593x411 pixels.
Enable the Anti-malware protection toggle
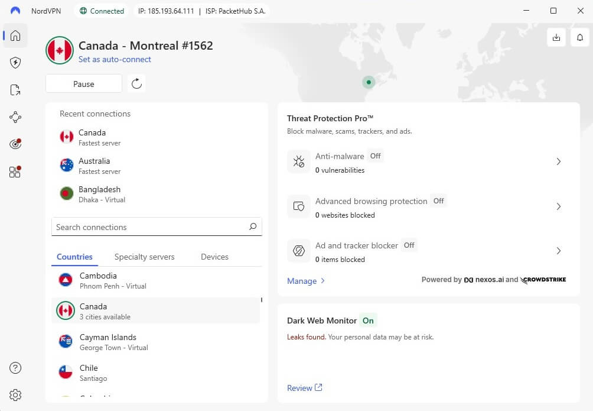point(375,156)
